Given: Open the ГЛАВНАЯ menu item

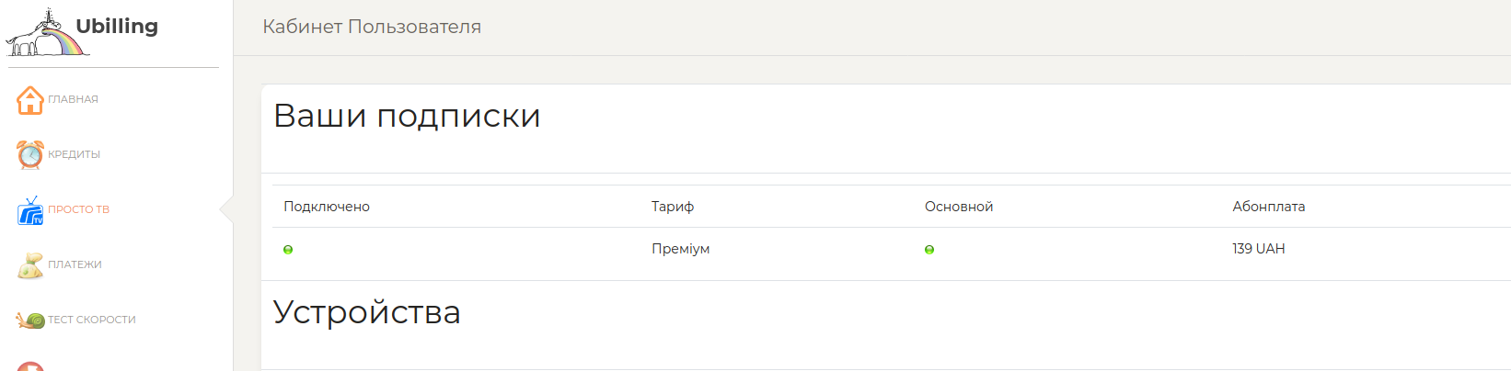Looking at the screenshot, I should 73,99.
